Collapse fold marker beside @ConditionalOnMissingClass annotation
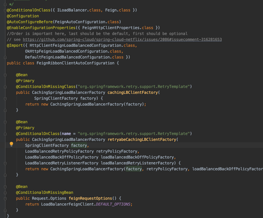The height and width of the screenshot is (218, 263). (x=5, y=87)
